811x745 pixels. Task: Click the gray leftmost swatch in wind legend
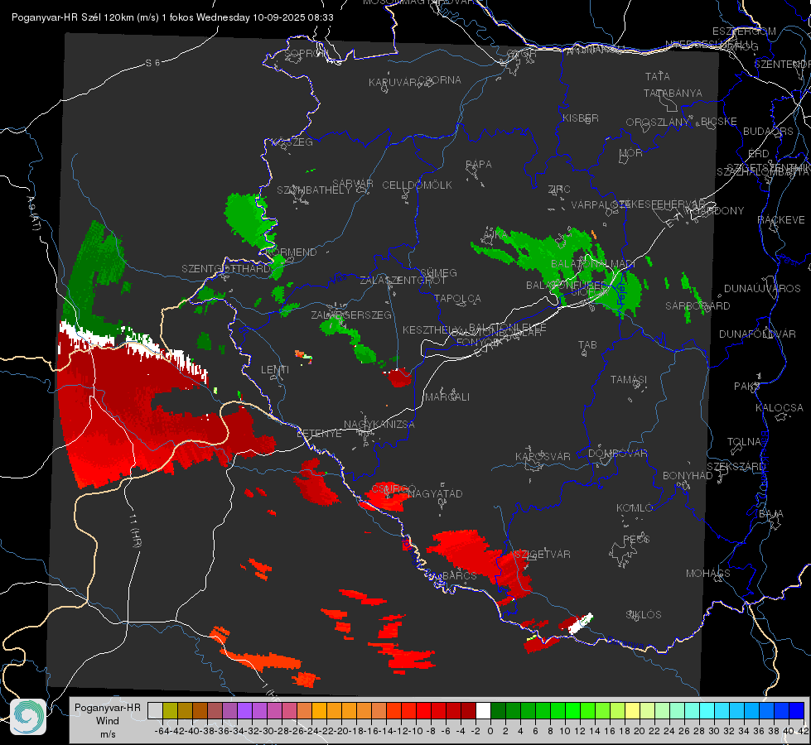[155, 710]
